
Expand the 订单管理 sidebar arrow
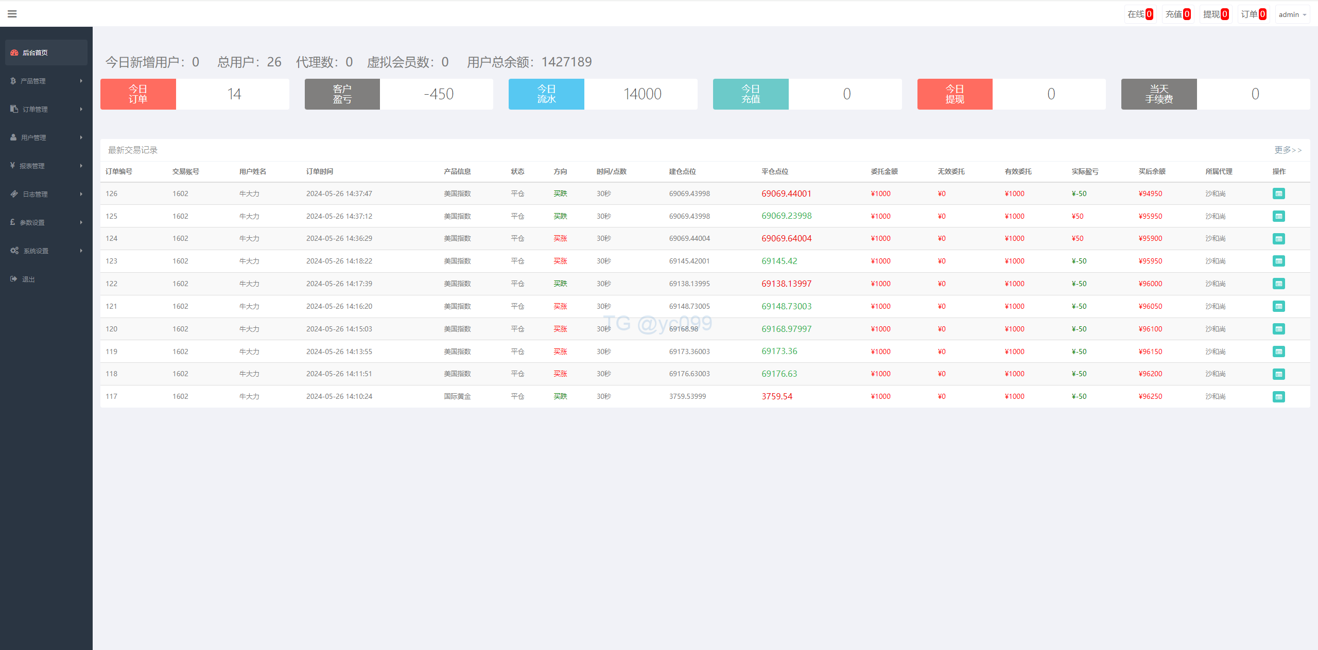[x=81, y=109]
